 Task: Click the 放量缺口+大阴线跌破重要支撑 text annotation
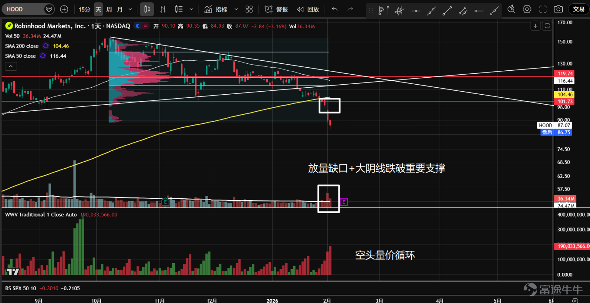376,168
